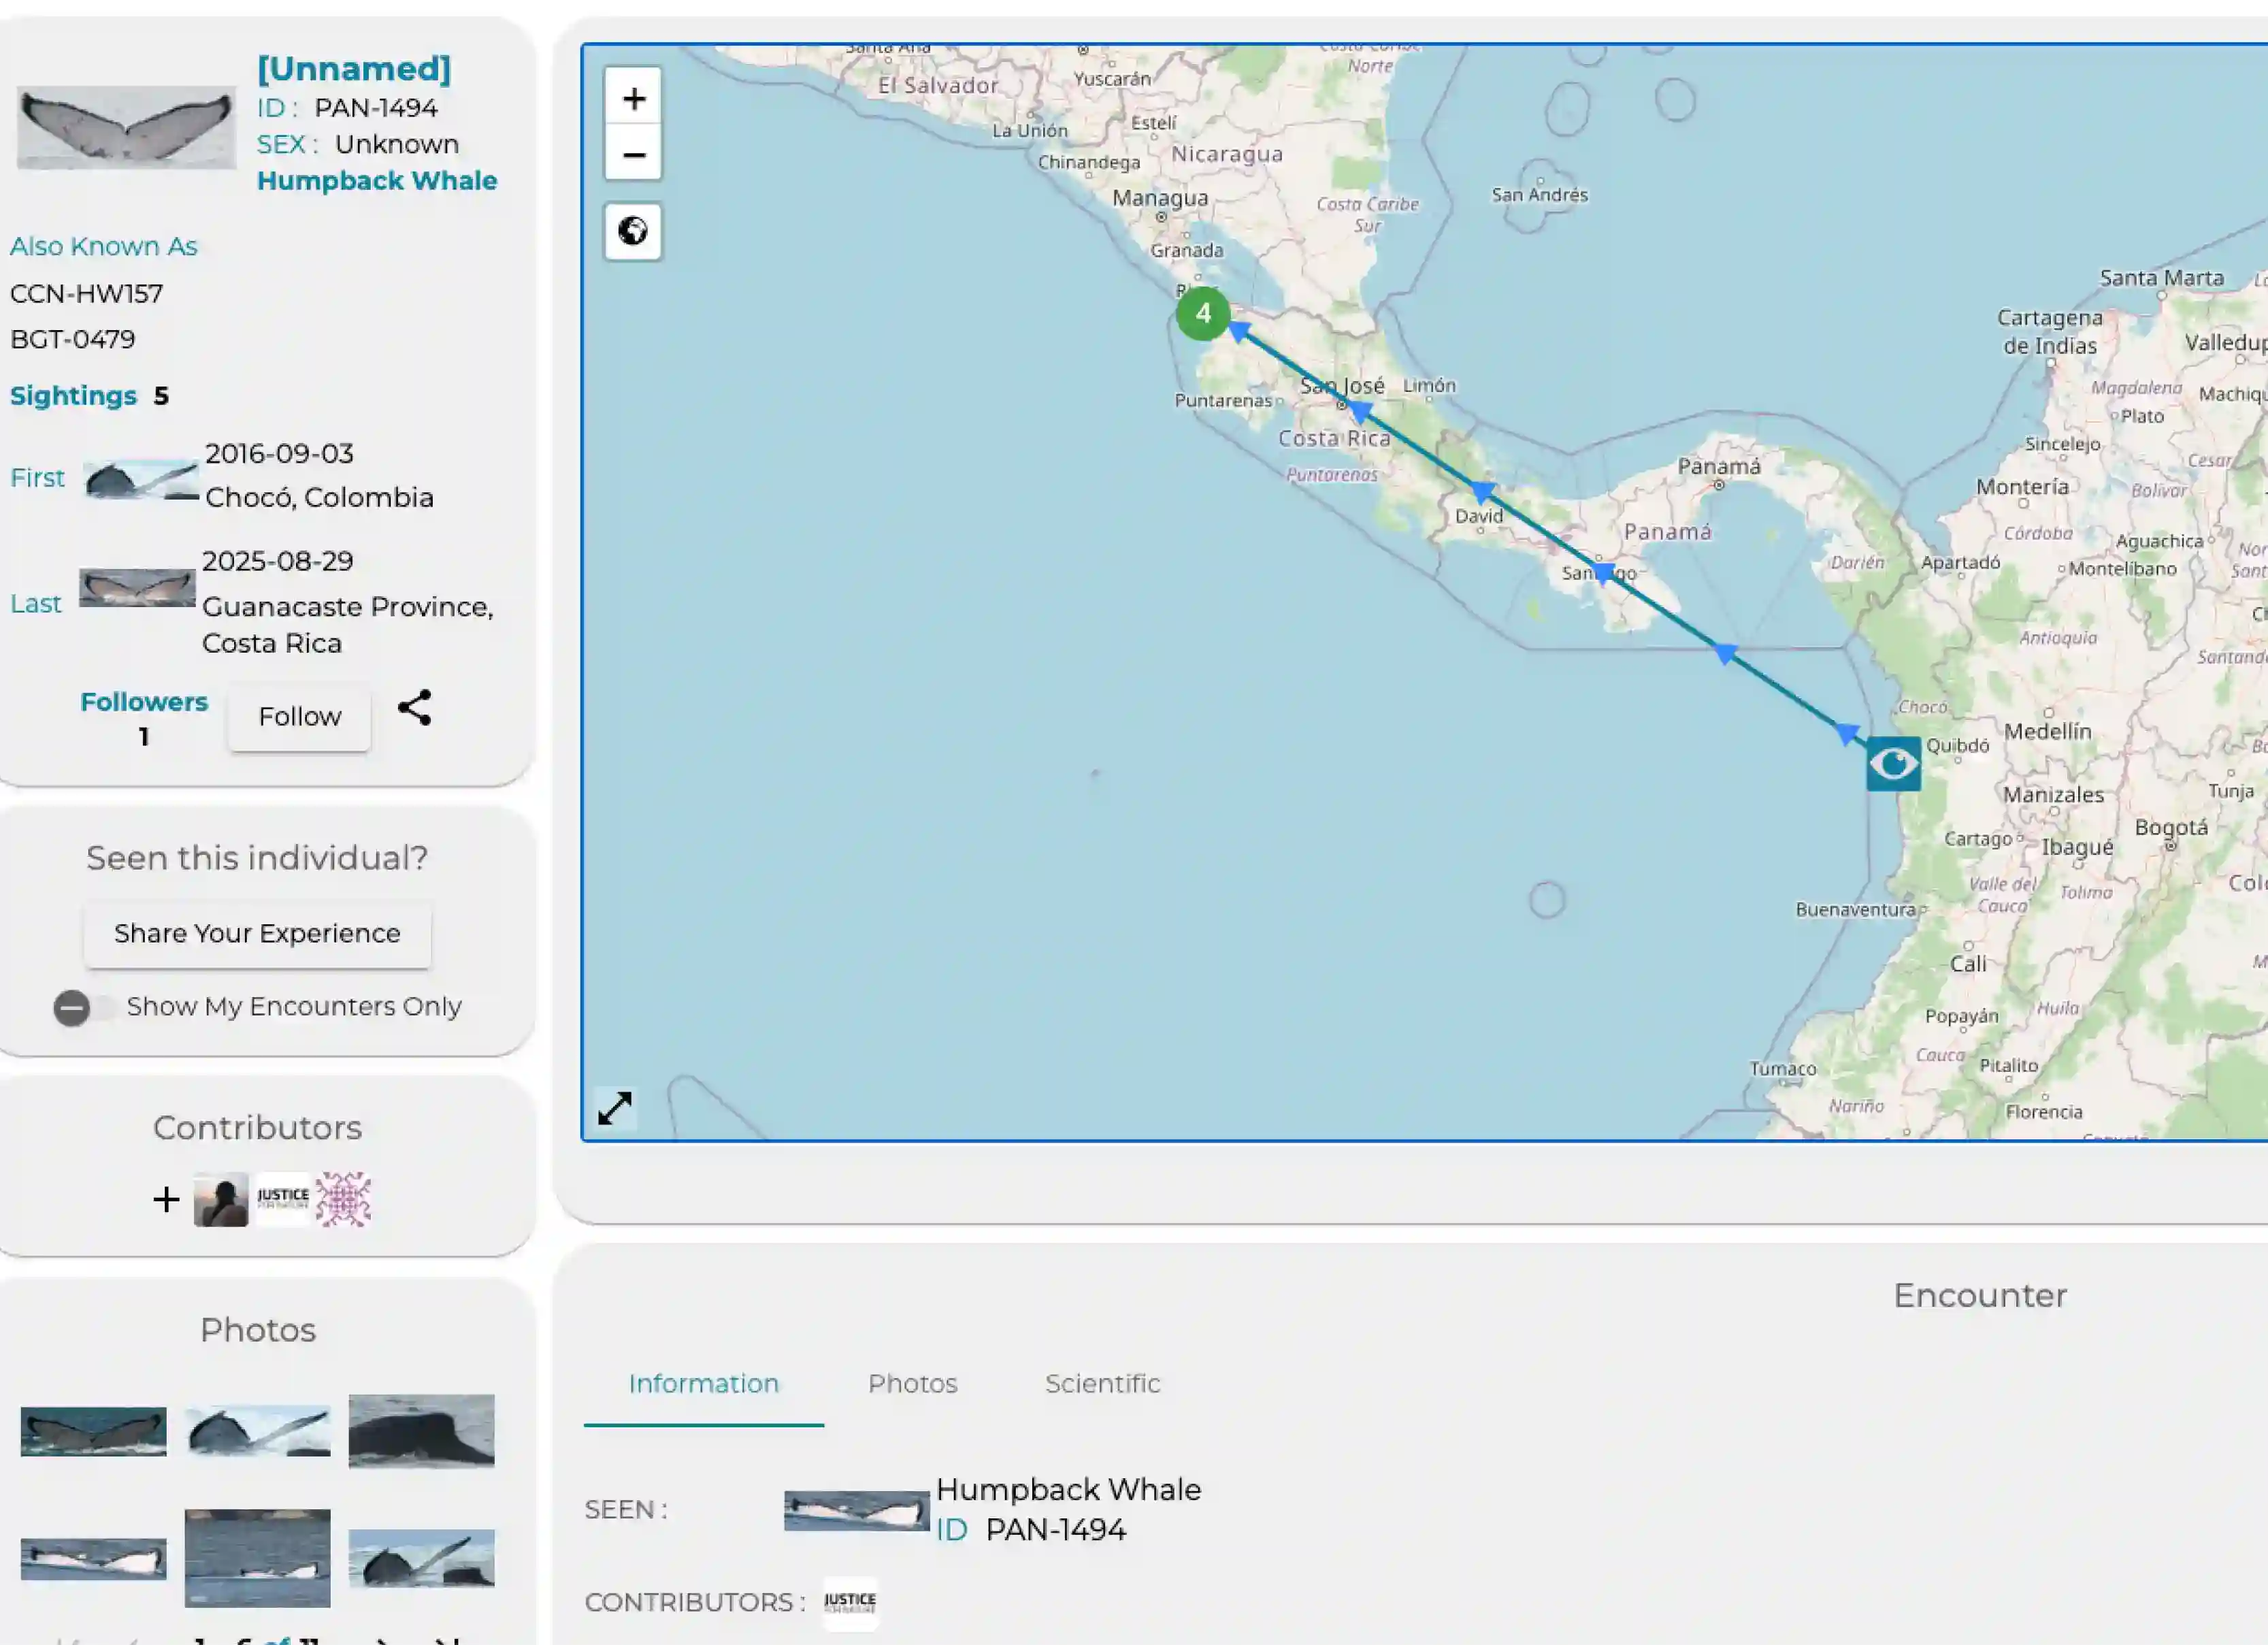Switch to the Photos encounter tab
Image resolution: width=2268 pixels, height=1645 pixels.
(912, 1383)
